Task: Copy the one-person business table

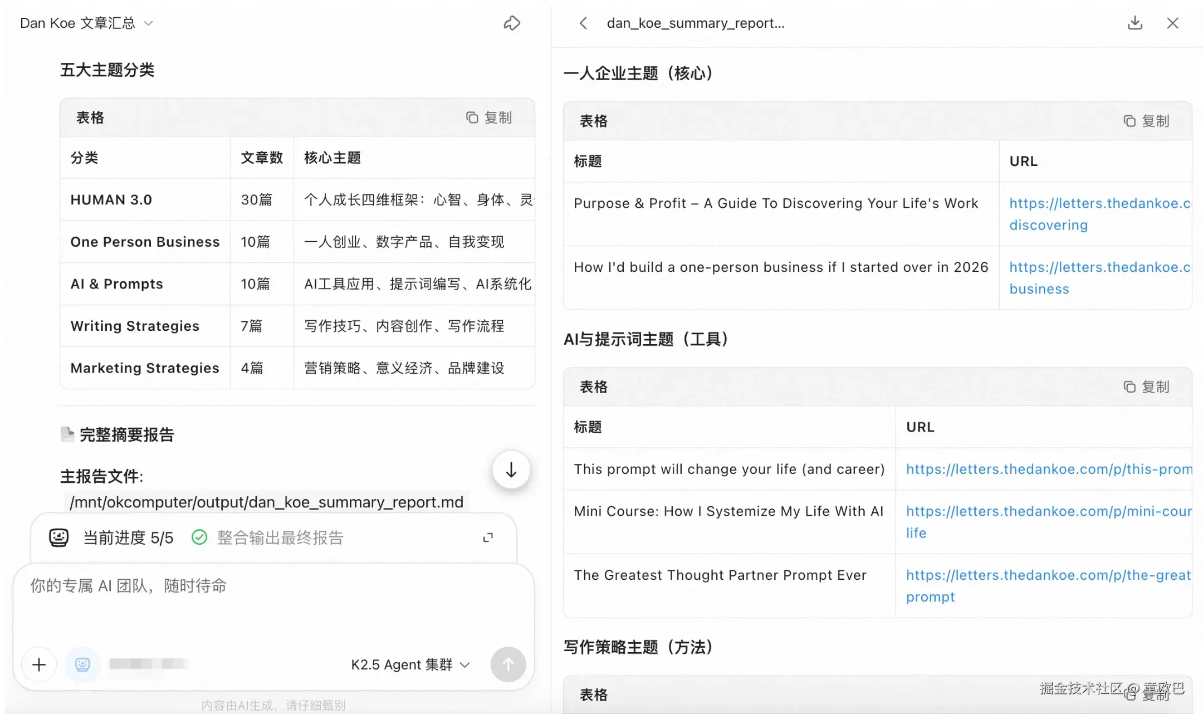Action: (x=1146, y=121)
